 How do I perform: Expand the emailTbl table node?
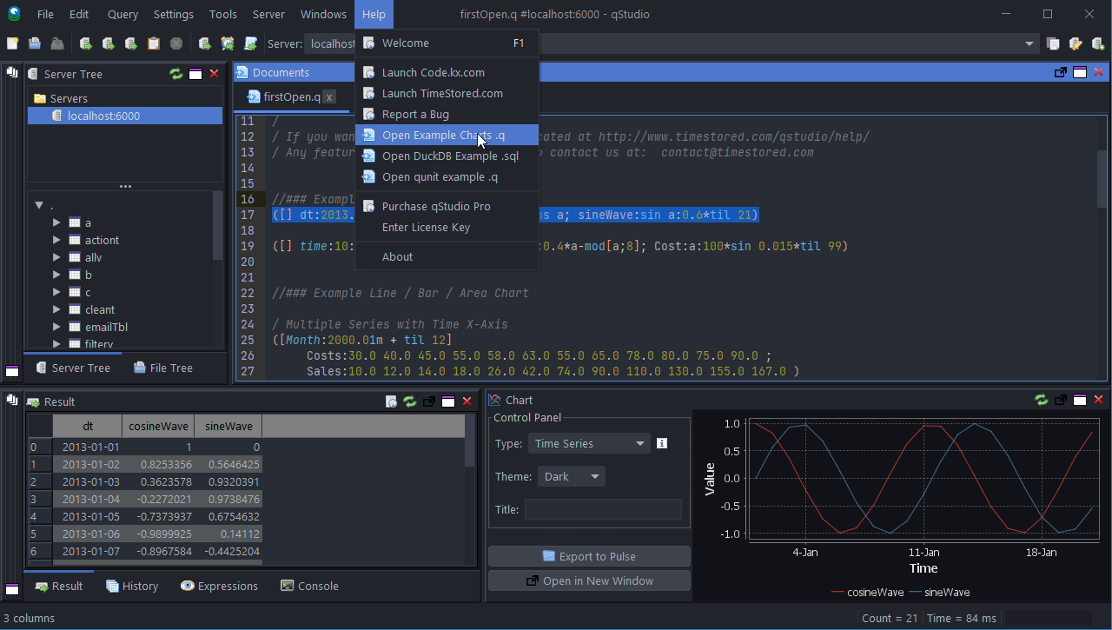pos(56,327)
